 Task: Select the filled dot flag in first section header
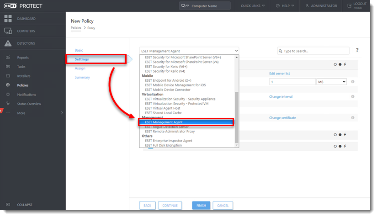click(340, 64)
